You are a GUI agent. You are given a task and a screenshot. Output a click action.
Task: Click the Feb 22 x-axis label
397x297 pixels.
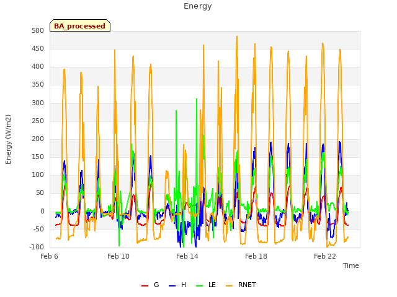click(x=325, y=256)
